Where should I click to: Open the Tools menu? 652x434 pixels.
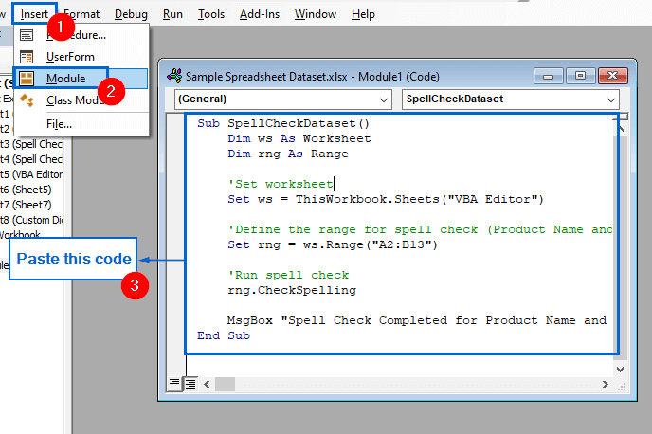point(211,14)
